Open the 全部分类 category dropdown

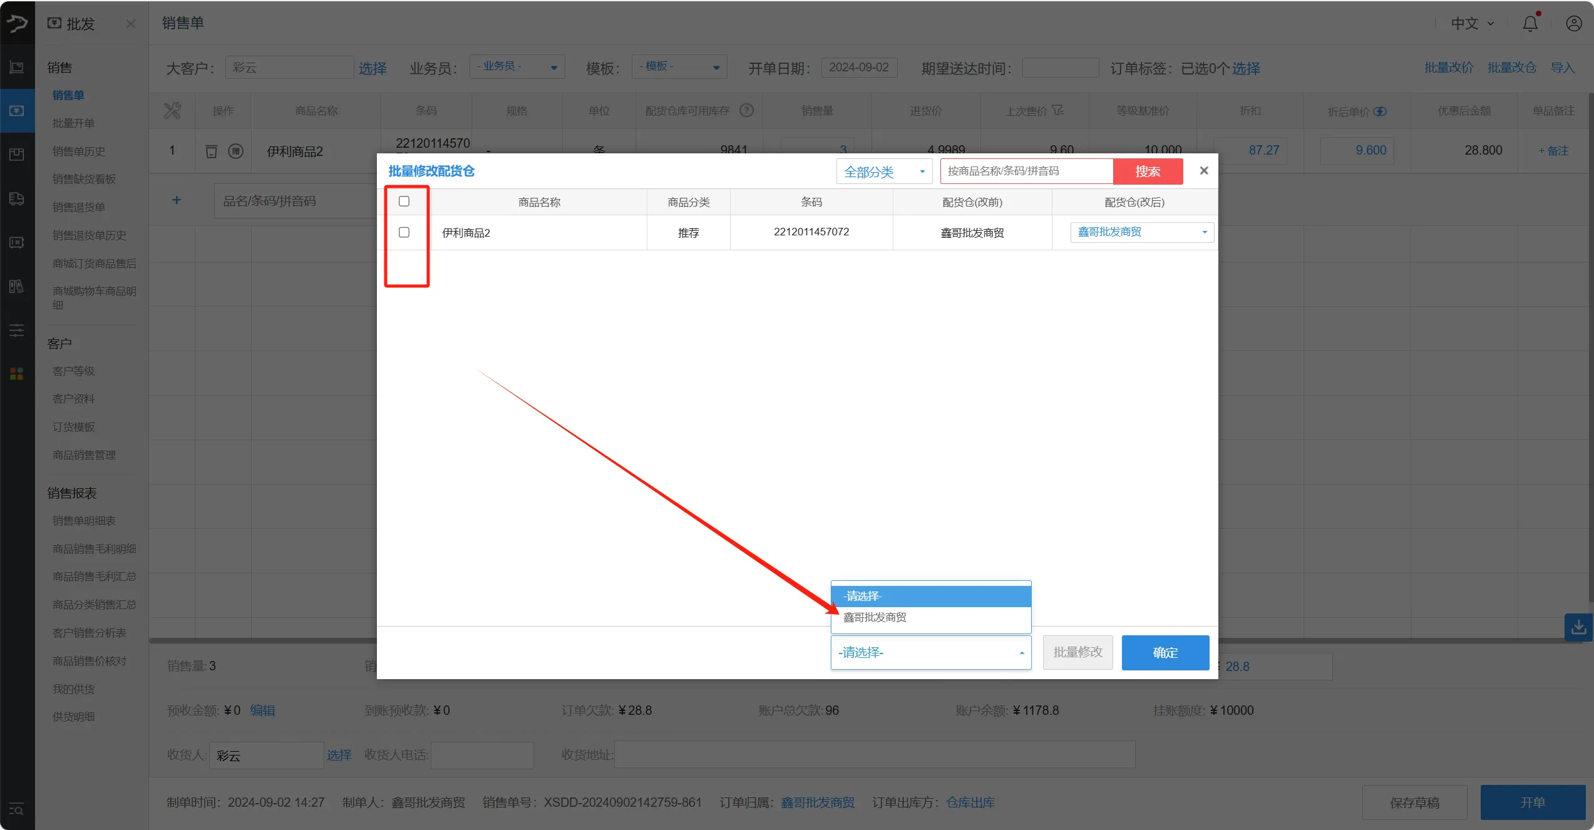click(x=883, y=171)
